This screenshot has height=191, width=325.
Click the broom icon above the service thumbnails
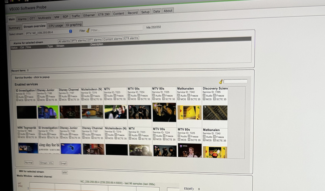click(x=221, y=82)
